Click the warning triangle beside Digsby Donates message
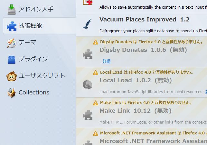The image size is (207, 145). click(95, 42)
